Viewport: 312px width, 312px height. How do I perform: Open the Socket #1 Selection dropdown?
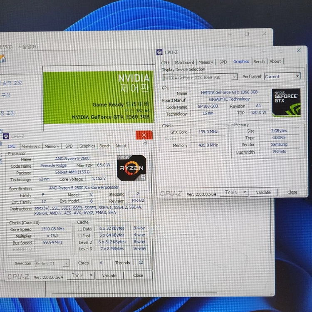coord(52,263)
